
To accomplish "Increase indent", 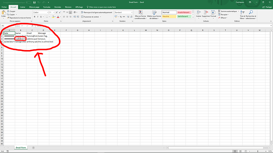I will [78, 17].
